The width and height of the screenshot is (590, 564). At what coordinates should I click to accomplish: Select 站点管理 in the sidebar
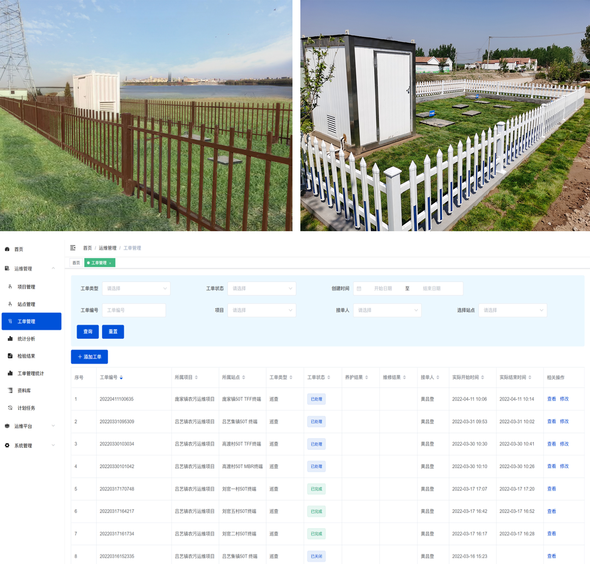26,304
